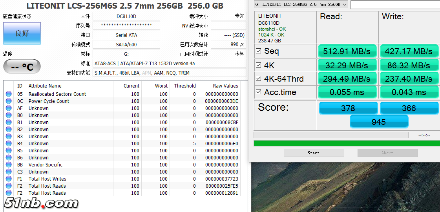Click the supported features S.M.A.R.T. line
440x212 pixels.
tap(170, 73)
